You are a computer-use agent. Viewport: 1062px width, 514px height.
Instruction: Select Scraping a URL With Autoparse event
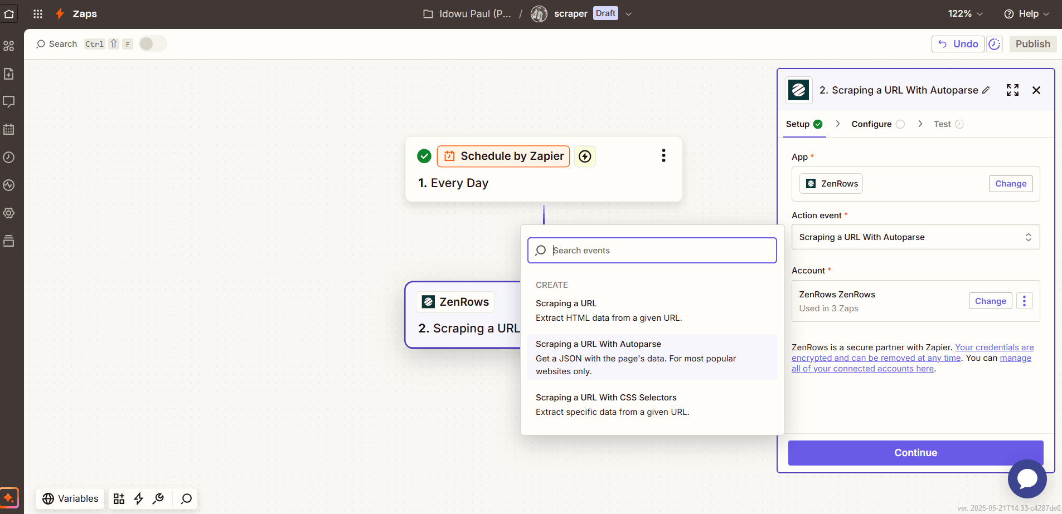[x=652, y=358]
